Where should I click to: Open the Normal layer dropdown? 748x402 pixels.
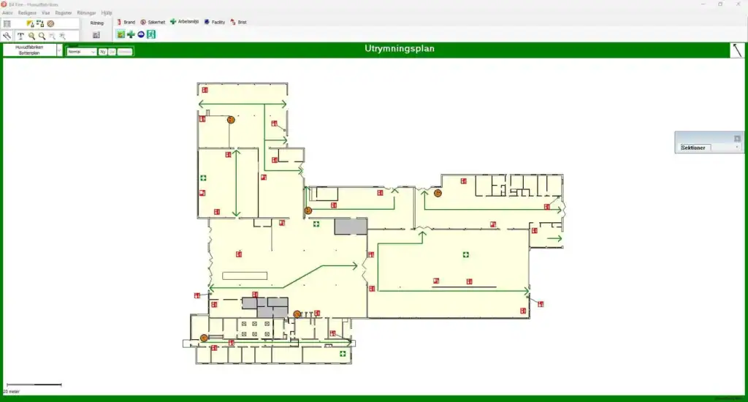click(x=93, y=52)
